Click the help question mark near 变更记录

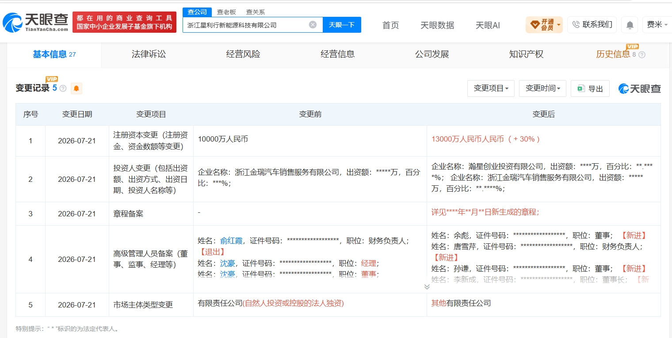pyautogui.click(x=63, y=88)
